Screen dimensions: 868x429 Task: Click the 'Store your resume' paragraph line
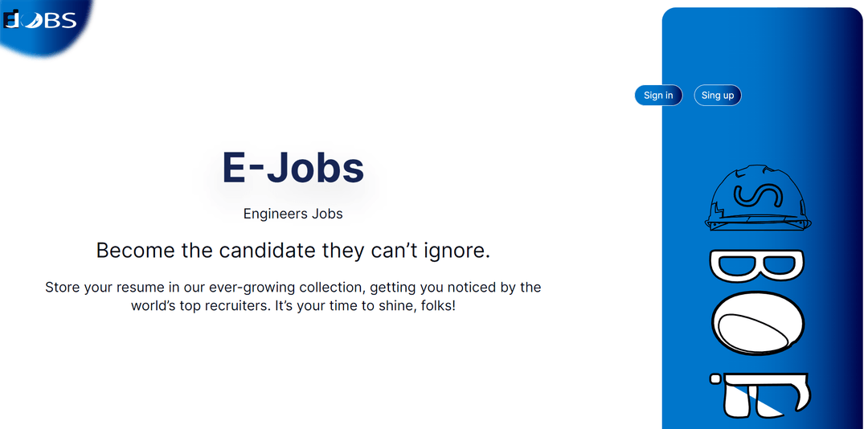293,288
